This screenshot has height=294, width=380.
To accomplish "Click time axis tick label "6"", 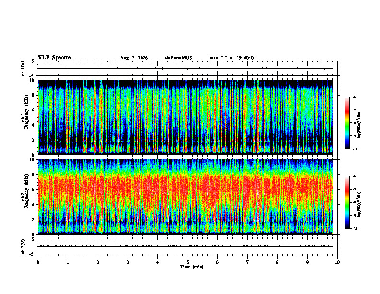I will 218,262.
